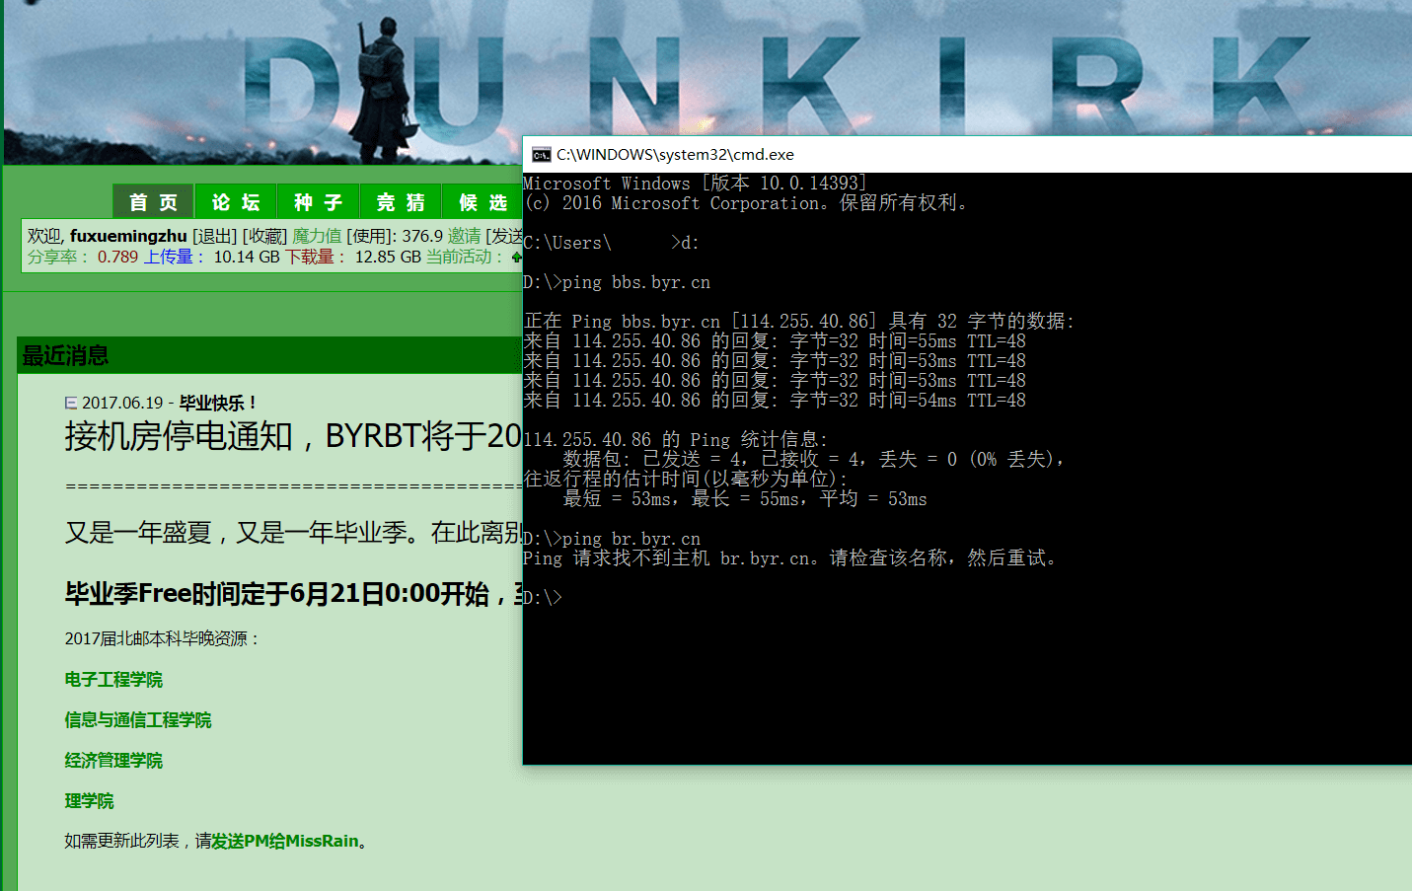Click the 最近消息 section header

point(269,355)
